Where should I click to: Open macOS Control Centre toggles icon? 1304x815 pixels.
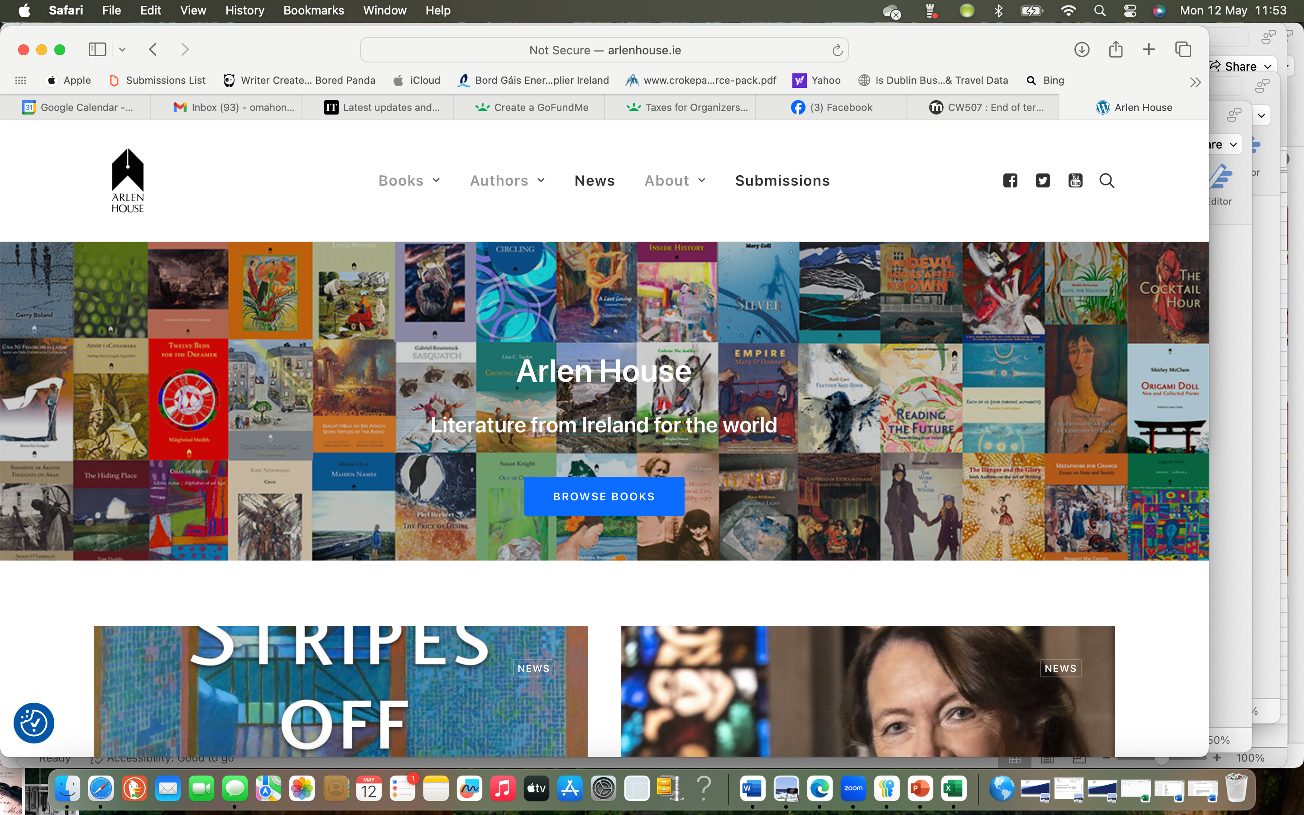(1130, 10)
